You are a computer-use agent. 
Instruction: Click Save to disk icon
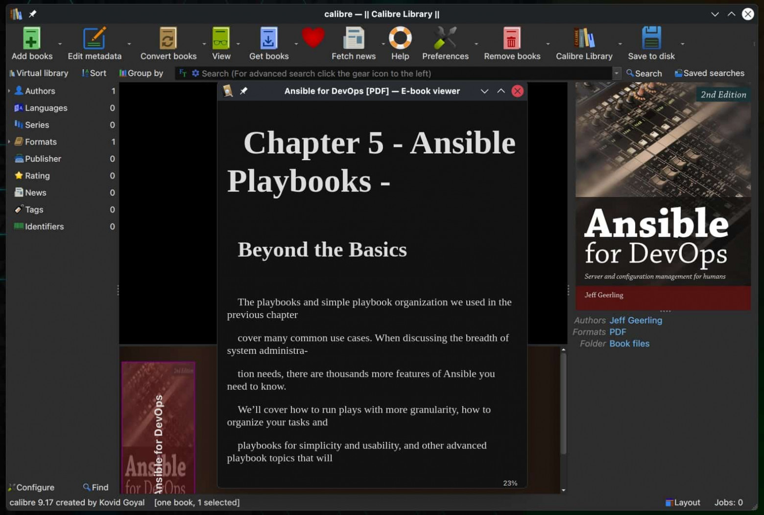[651, 38]
